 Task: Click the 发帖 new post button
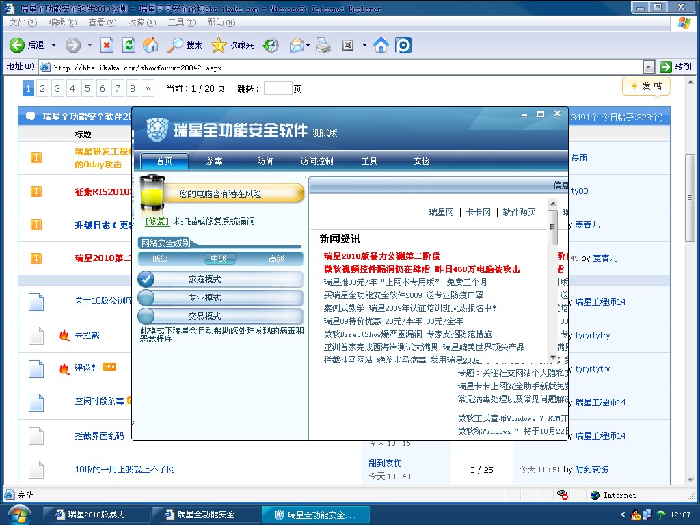tap(647, 86)
